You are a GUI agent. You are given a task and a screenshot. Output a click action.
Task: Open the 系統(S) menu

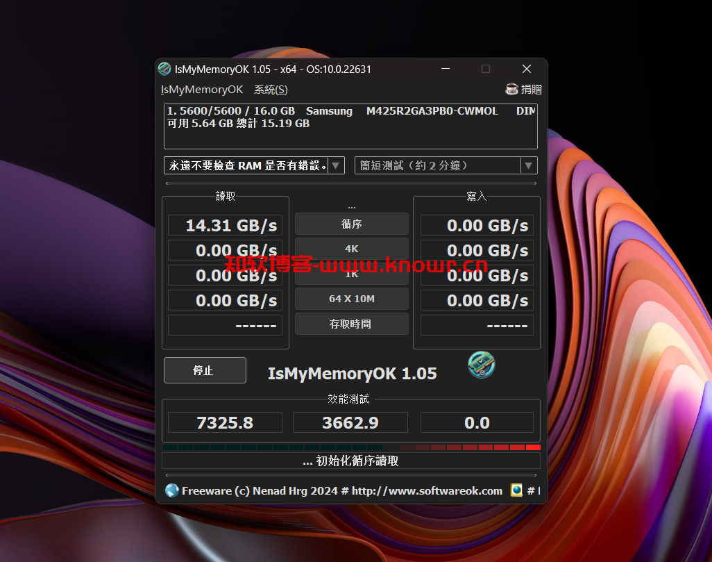pos(271,90)
